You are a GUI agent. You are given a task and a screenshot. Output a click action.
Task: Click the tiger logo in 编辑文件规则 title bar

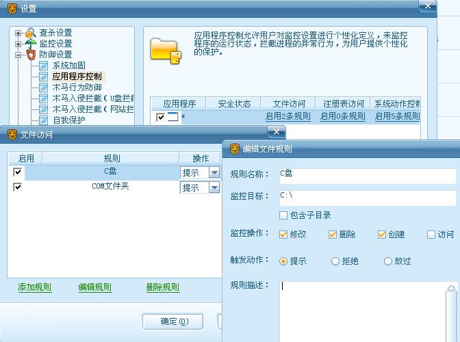[235, 149]
